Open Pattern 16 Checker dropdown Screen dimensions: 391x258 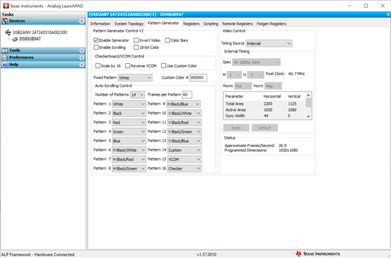(x=185, y=168)
